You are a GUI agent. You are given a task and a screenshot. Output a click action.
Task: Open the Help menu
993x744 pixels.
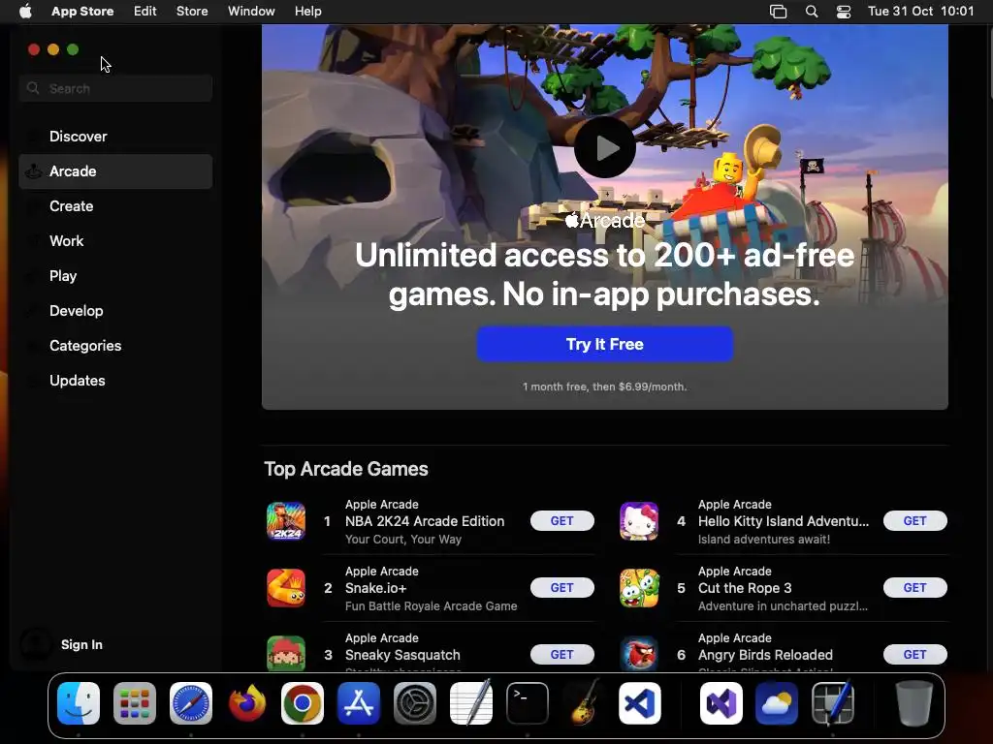tap(307, 12)
